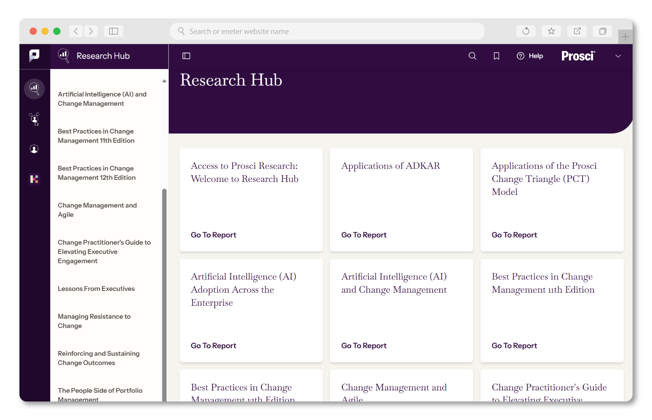The width and height of the screenshot is (652, 420).
Task: Go forward with browser forward arrow
Action: pyautogui.click(x=91, y=31)
